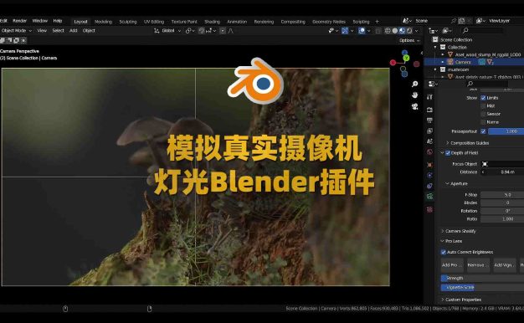The width and height of the screenshot is (524, 323).
Task: Open the viewport Select menu
Action: [x=58, y=31]
